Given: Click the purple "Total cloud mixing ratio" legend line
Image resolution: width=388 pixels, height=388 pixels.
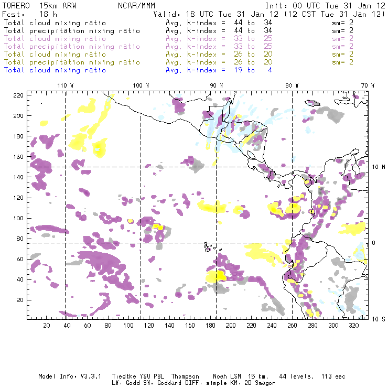Looking at the screenshot, I should 55,39.
